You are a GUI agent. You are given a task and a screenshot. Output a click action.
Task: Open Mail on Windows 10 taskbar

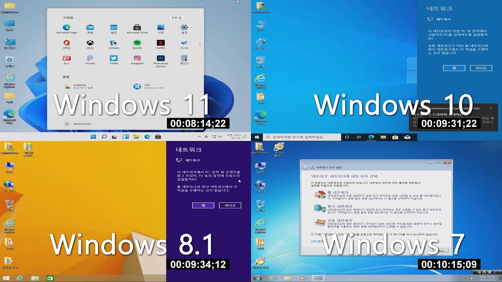[x=407, y=137]
